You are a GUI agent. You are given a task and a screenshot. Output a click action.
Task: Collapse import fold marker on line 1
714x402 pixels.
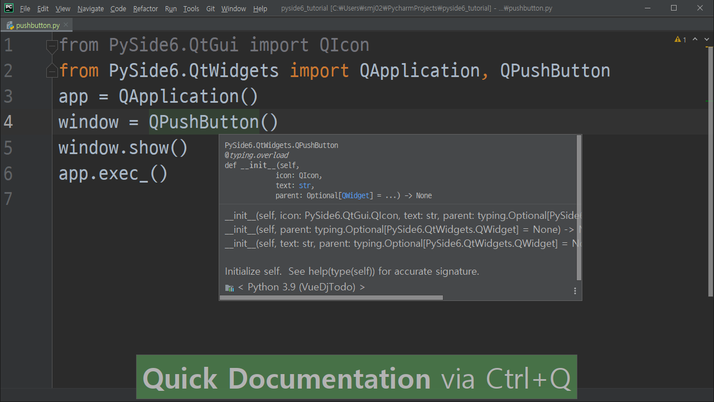52,46
